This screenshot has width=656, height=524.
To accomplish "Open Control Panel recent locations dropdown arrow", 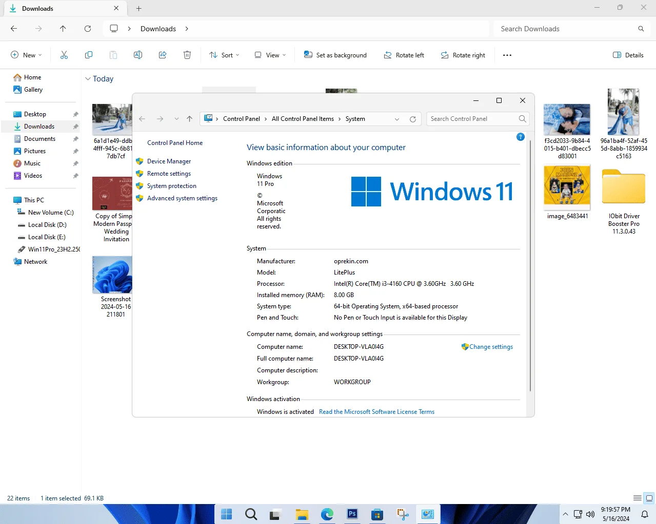I will point(176,119).
